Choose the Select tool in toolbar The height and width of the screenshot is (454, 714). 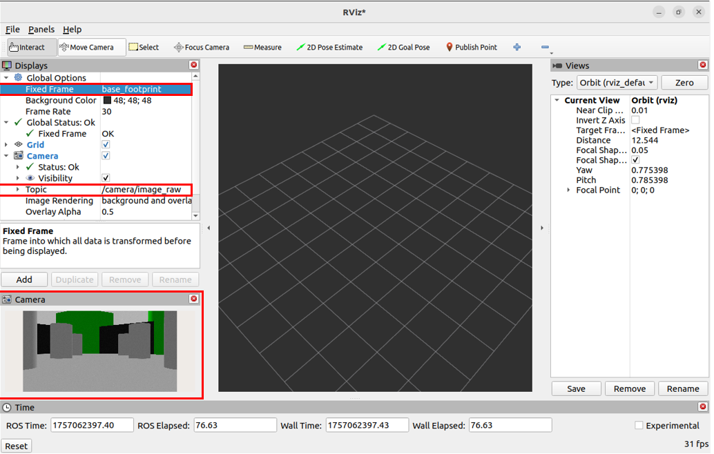[x=144, y=47]
